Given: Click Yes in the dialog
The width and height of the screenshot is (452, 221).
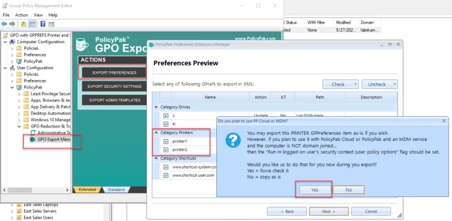Looking at the screenshot, I should [x=314, y=190].
